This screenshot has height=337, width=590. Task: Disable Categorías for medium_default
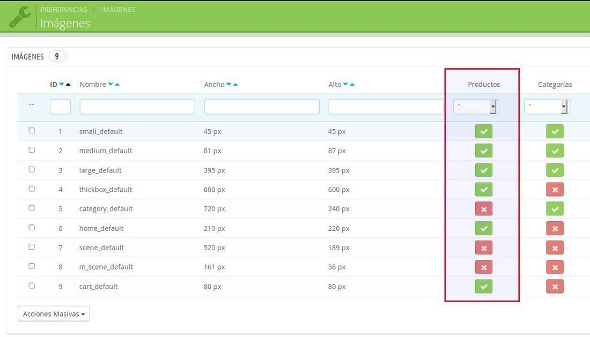pyautogui.click(x=555, y=151)
